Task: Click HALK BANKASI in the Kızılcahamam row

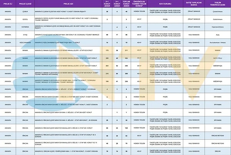Action: tap(194, 43)
